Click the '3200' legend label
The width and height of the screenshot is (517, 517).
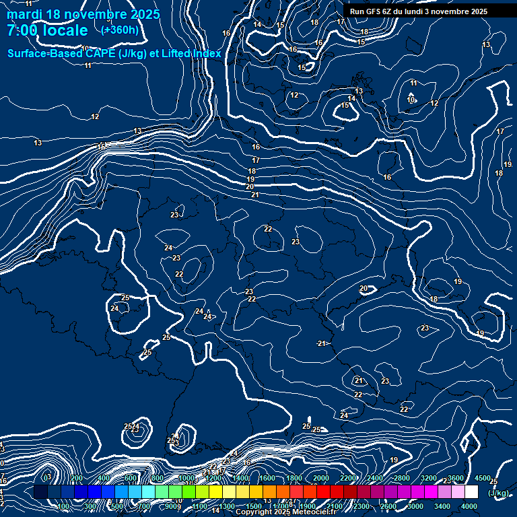click(x=429, y=478)
